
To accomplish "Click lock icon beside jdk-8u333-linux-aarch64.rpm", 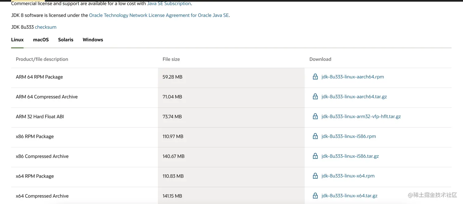I will tap(315, 77).
